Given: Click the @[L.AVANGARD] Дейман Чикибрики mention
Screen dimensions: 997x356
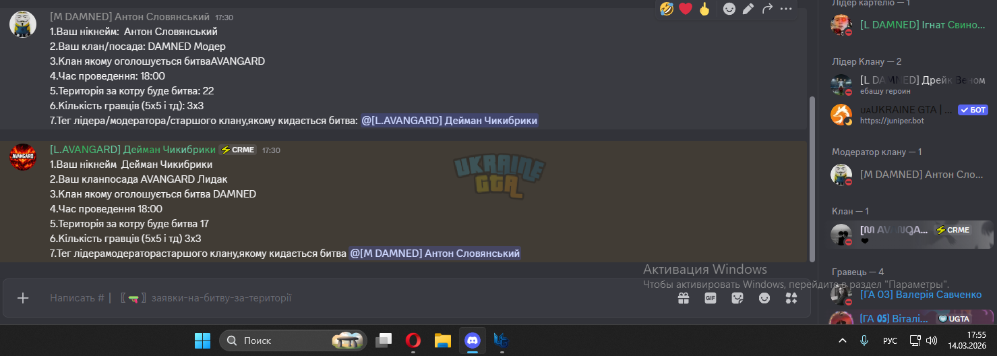Looking at the screenshot, I should (450, 121).
